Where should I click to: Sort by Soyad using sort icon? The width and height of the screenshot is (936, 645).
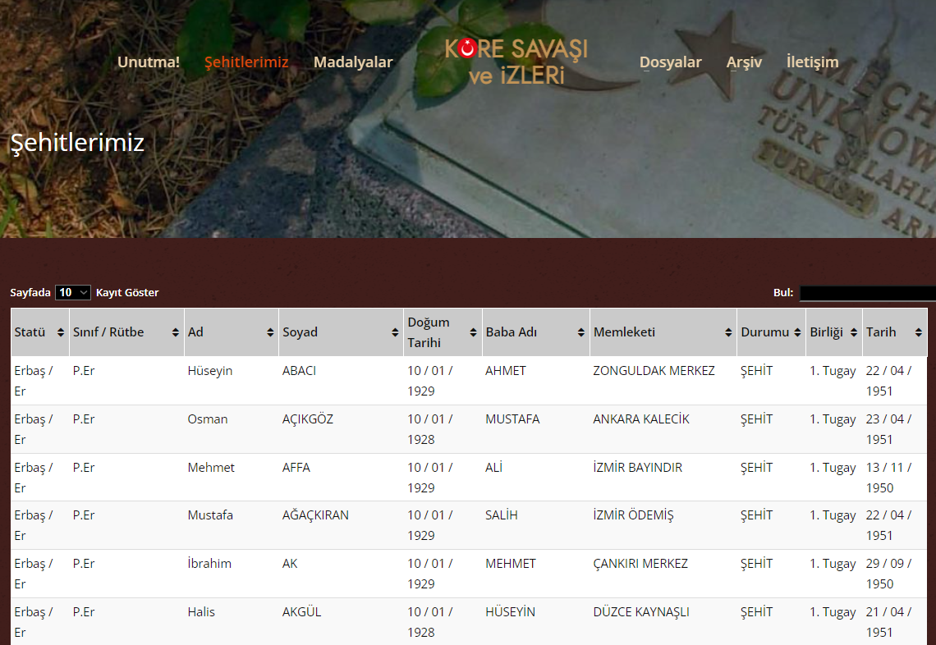pos(396,332)
